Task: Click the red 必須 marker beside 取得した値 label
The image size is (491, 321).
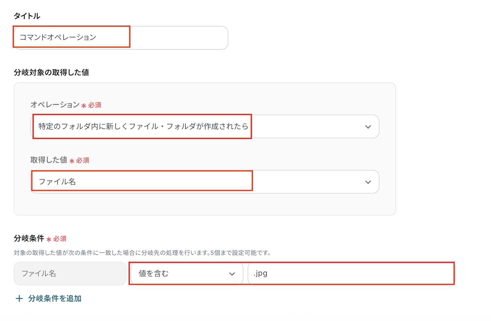Action: (x=83, y=160)
